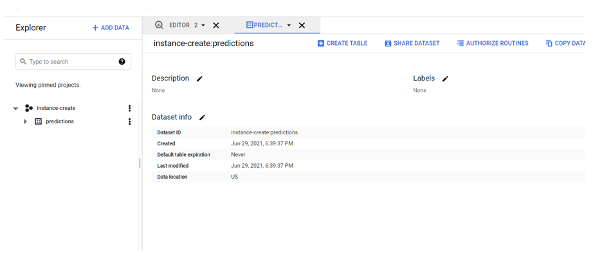
Task: Click the Data location value US
Action: coord(235,177)
